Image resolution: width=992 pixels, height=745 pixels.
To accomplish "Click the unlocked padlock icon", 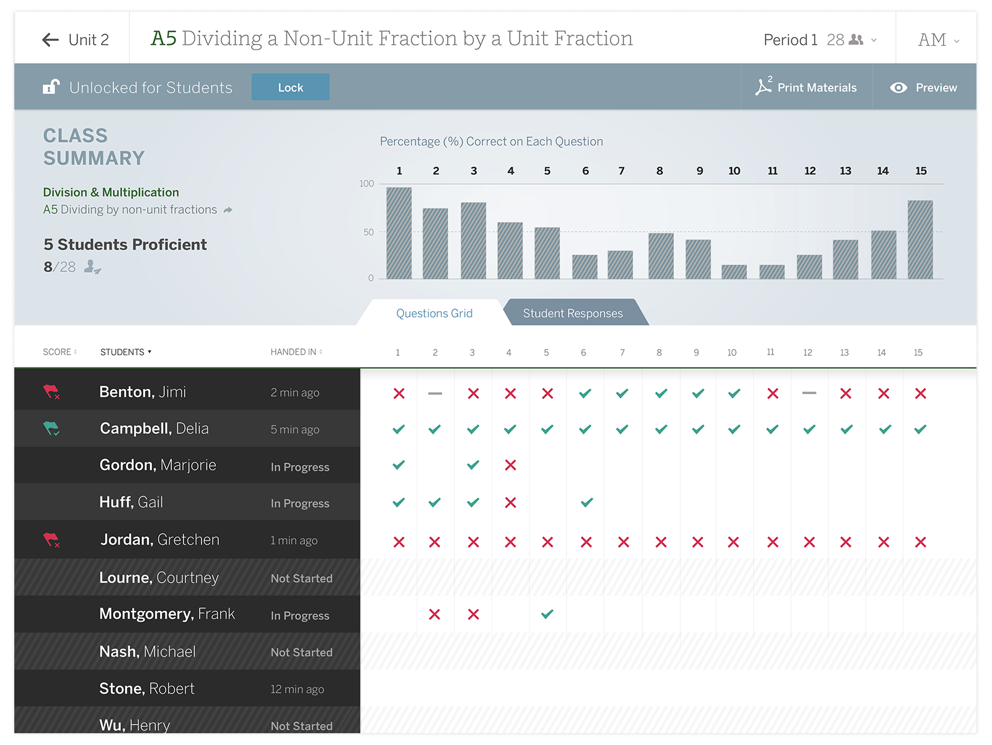I will [51, 87].
